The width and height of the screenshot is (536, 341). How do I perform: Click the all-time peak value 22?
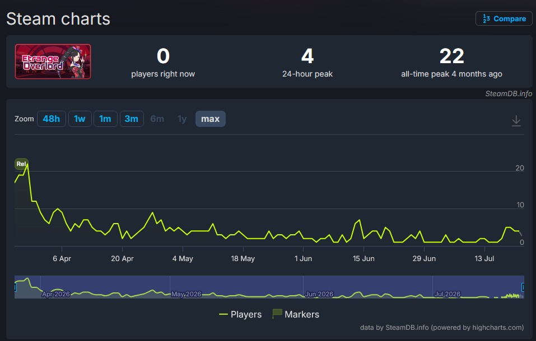point(452,56)
